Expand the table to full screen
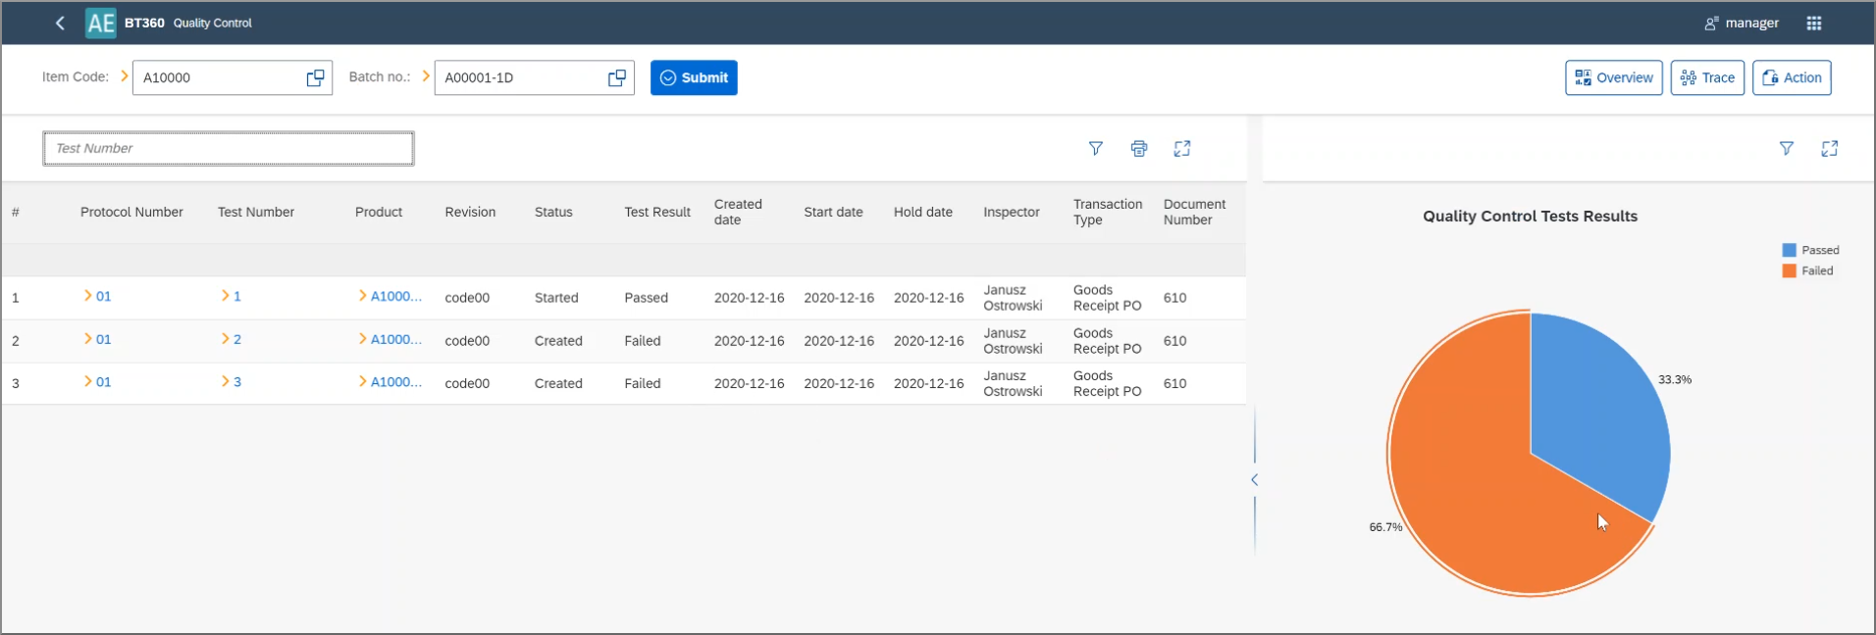This screenshot has height=635, width=1876. click(x=1182, y=148)
